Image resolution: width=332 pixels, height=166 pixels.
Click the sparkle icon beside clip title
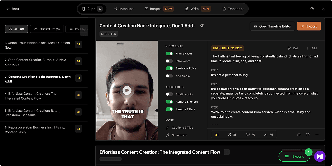(x=202, y=26)
